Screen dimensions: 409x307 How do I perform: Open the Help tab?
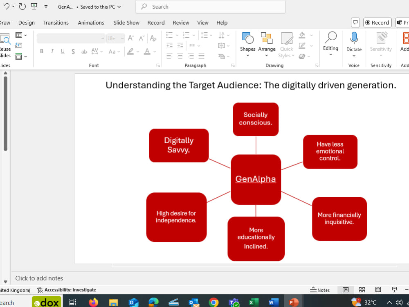(x=222, y=23)
